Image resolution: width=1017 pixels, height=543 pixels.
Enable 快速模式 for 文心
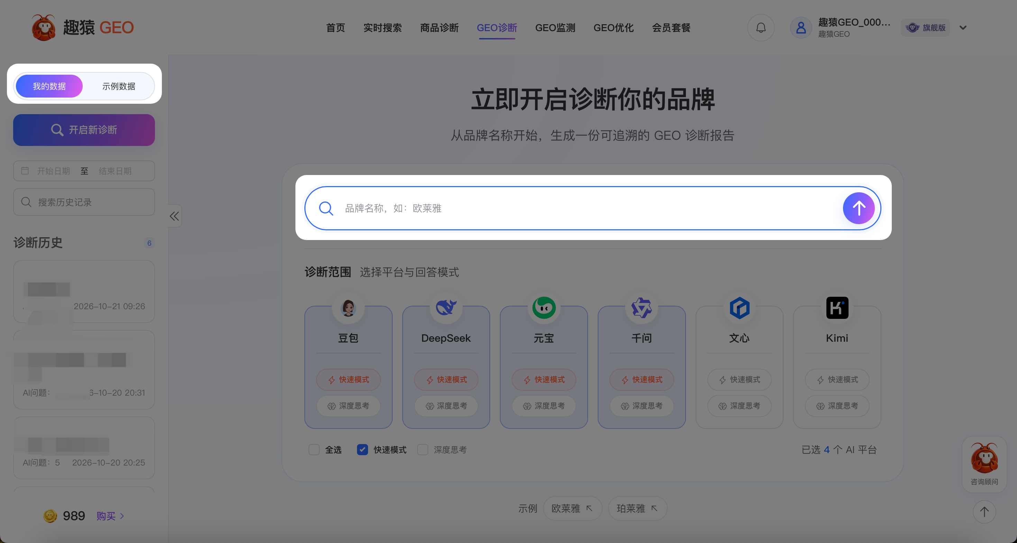click(739, 380)
